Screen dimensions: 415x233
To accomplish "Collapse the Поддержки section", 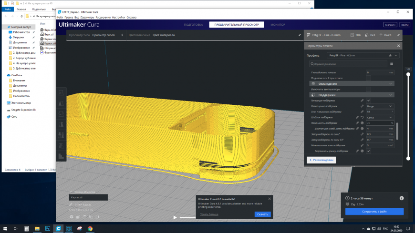I will [x=352, y=95].
